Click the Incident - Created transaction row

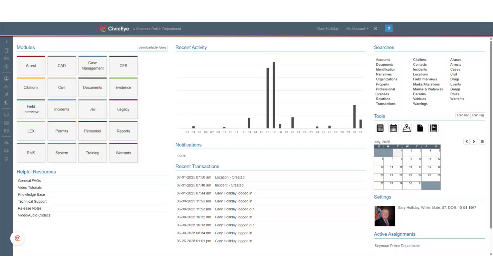pos(271,185)
